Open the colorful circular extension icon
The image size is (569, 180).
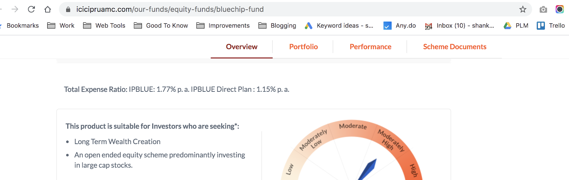coord(559,9)
